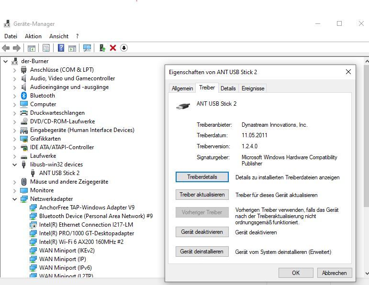Click the update driver toolbar icon
This screenshot has height=285, width=369.
(x=102, y=48)
